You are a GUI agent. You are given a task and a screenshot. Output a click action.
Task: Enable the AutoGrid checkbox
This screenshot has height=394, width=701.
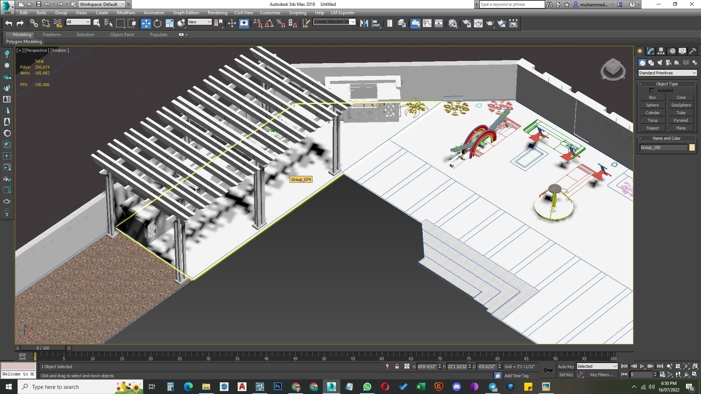tap(652, 90)
